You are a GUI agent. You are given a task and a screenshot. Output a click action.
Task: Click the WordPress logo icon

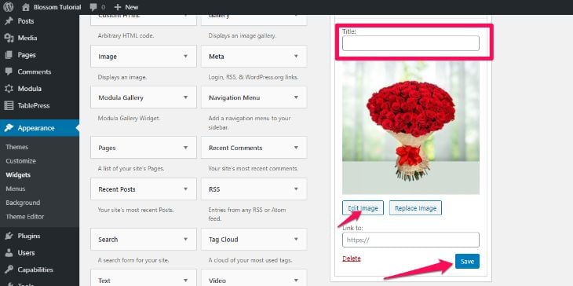(x=9, y=7)
